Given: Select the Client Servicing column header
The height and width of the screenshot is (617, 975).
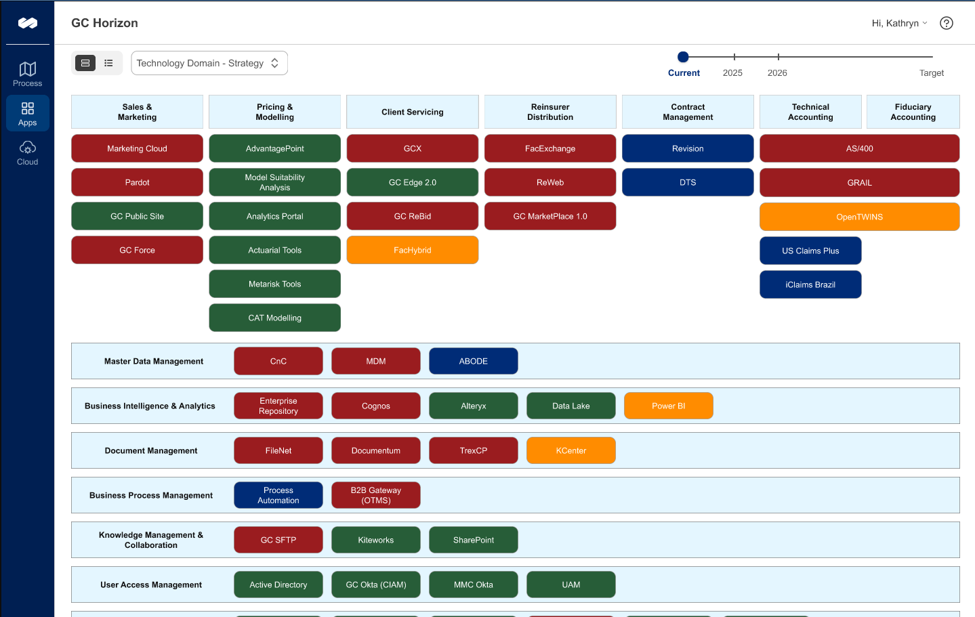Looking at the screenshot, I should coord(412,112).
